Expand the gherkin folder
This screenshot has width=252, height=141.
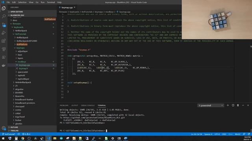(19, 124)
